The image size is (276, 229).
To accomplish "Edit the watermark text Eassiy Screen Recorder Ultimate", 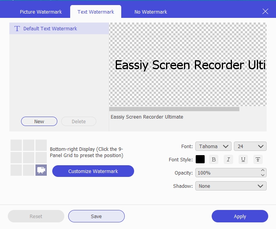I will click(188, 122).
